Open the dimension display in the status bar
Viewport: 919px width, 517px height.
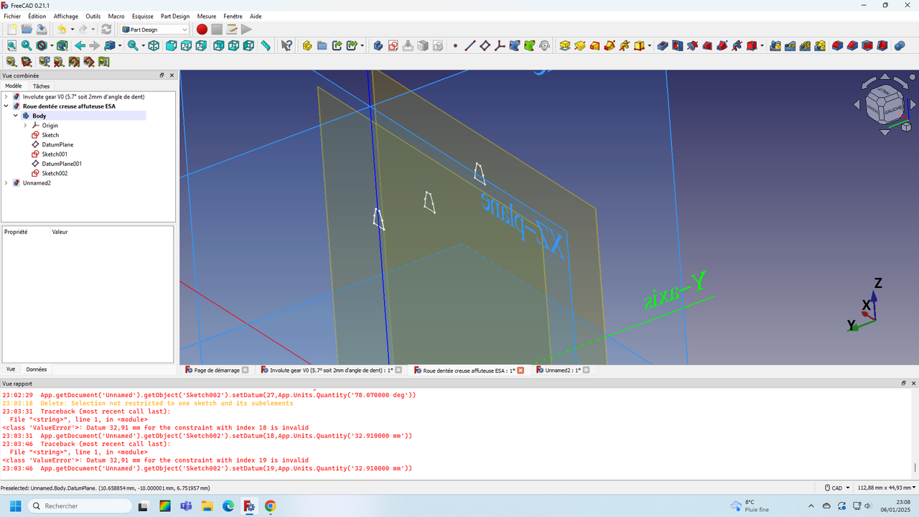pyautogui.click(x=887, y=488)
